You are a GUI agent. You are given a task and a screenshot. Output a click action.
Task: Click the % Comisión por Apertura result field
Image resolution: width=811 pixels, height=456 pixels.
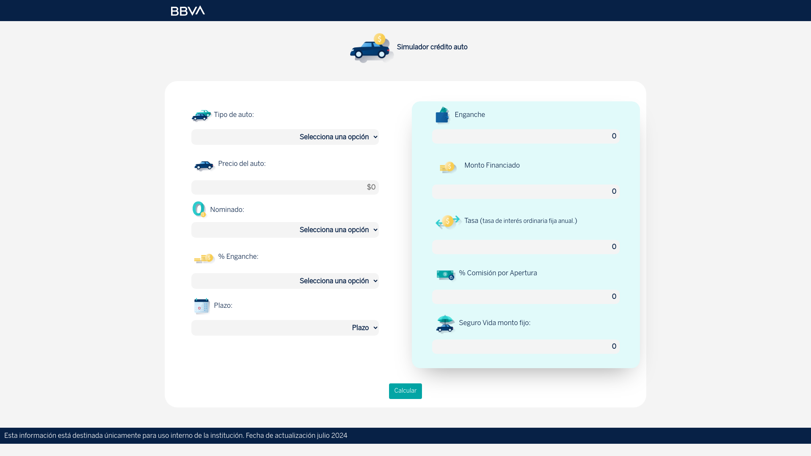click(x=526, y=297)
